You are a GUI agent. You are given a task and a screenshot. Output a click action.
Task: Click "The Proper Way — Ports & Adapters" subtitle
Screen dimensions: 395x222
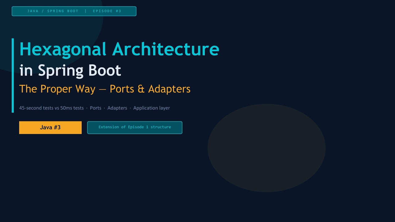[105, 89]
